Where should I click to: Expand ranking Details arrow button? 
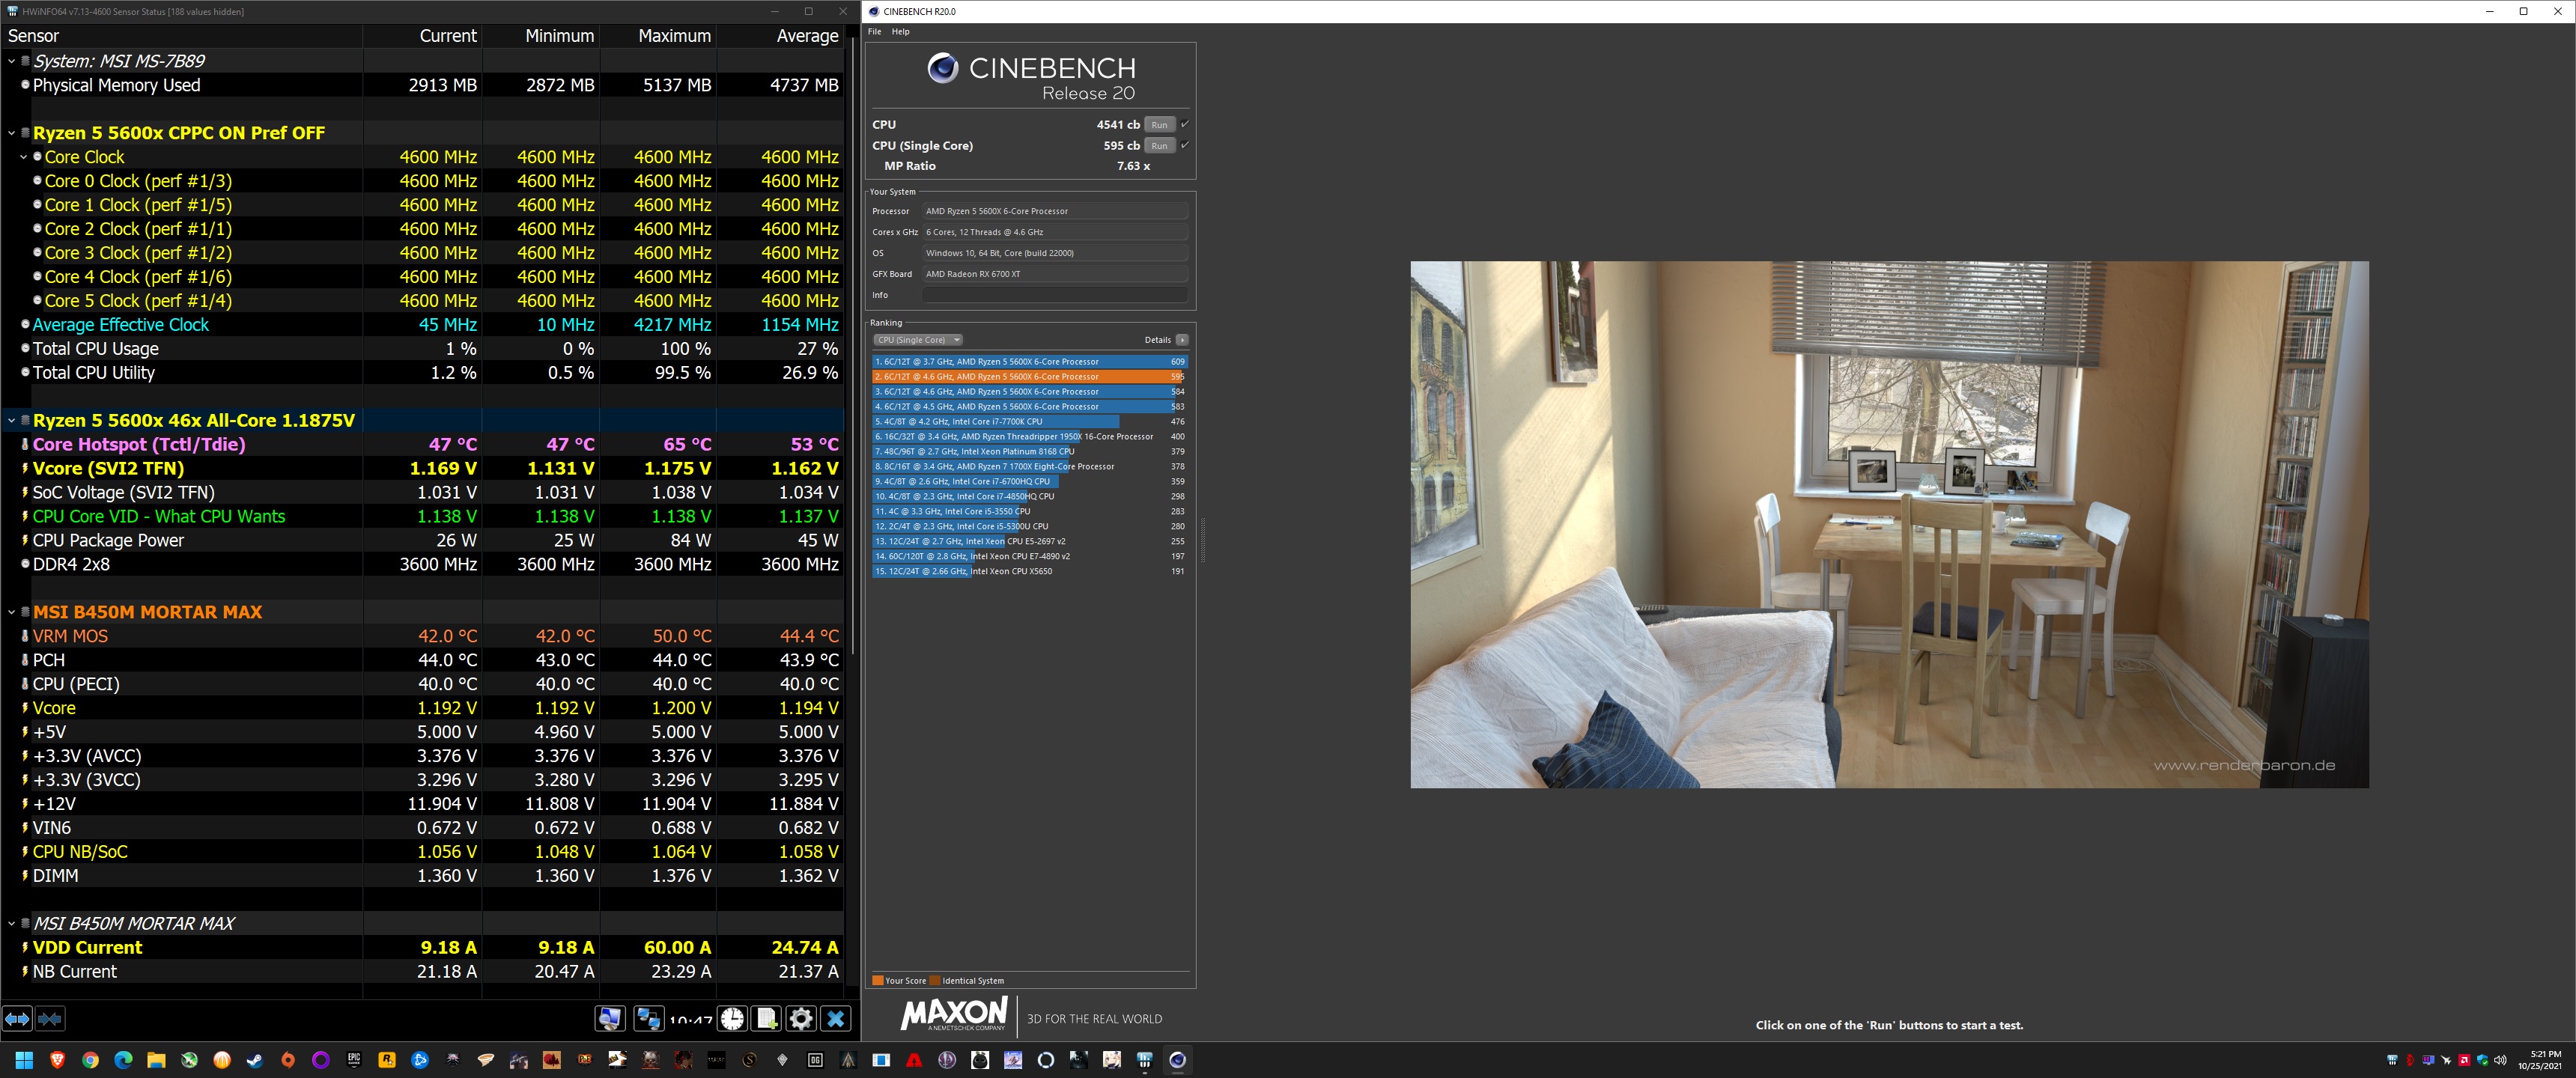(1182, 340)
